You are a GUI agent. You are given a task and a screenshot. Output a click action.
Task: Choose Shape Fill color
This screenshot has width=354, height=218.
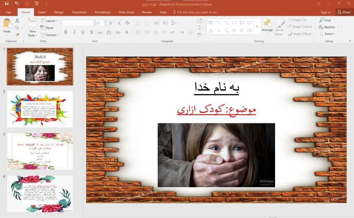pos(298,20)
